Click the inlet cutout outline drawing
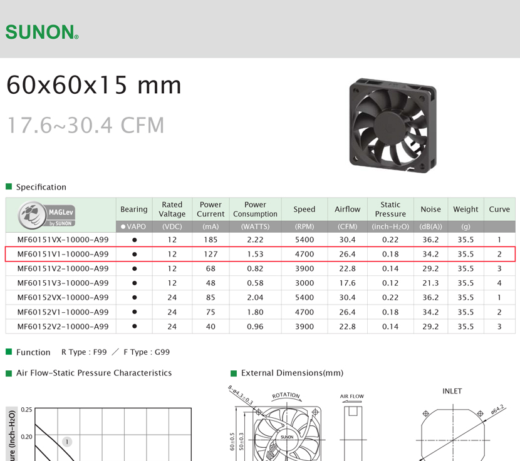Viewport: 520px width, 461px height. [x=453, y=435]
